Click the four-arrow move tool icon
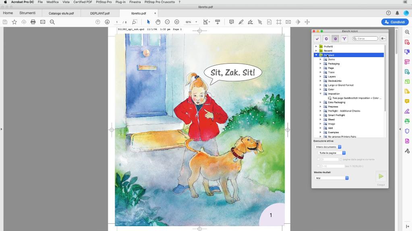Image resolution: width=412 pixels, height=231 pixels. 307,22
